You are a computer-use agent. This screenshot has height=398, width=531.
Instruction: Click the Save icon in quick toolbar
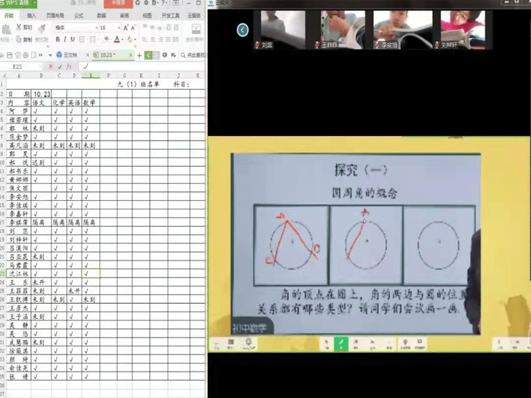[9, 55]
